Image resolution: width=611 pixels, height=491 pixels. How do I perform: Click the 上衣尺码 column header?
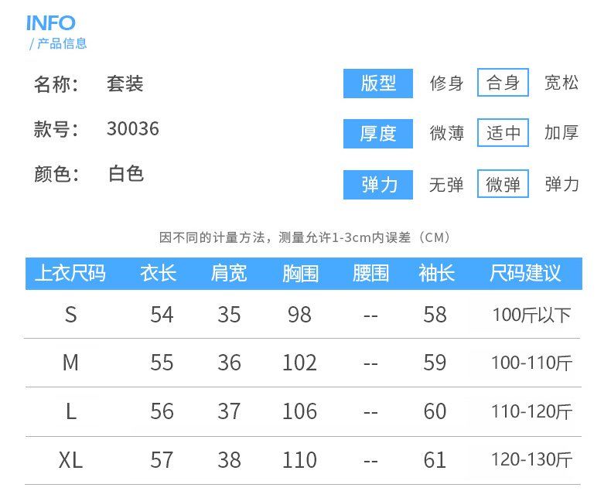(x=70, y=273)
